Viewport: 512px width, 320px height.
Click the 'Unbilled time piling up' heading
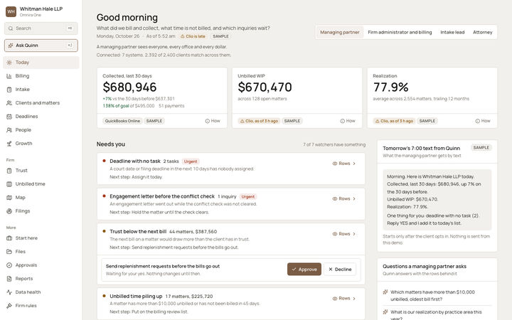[x=136, y=297]
